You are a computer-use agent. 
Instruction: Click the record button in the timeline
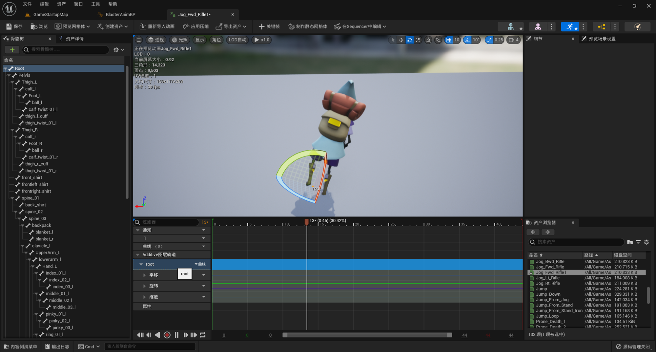pos(167,335)
